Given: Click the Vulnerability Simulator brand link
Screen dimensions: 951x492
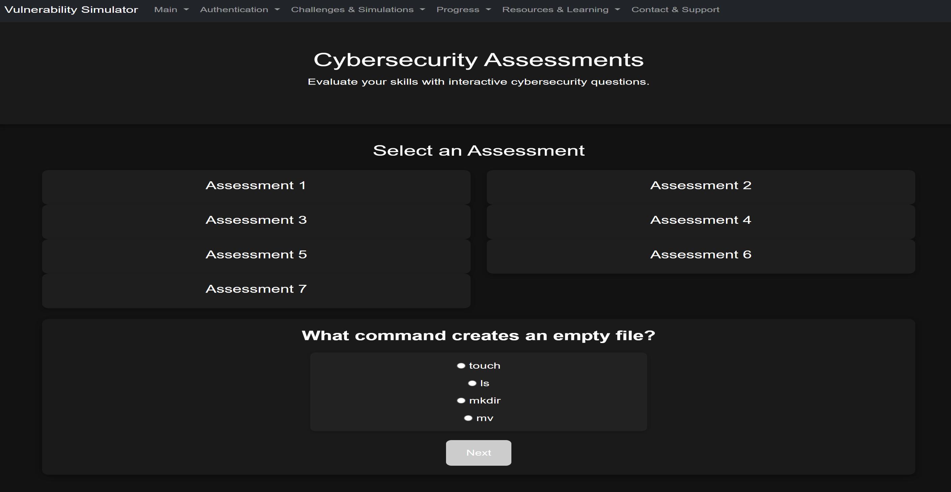Looking at the screenshot, I should 71,9.
